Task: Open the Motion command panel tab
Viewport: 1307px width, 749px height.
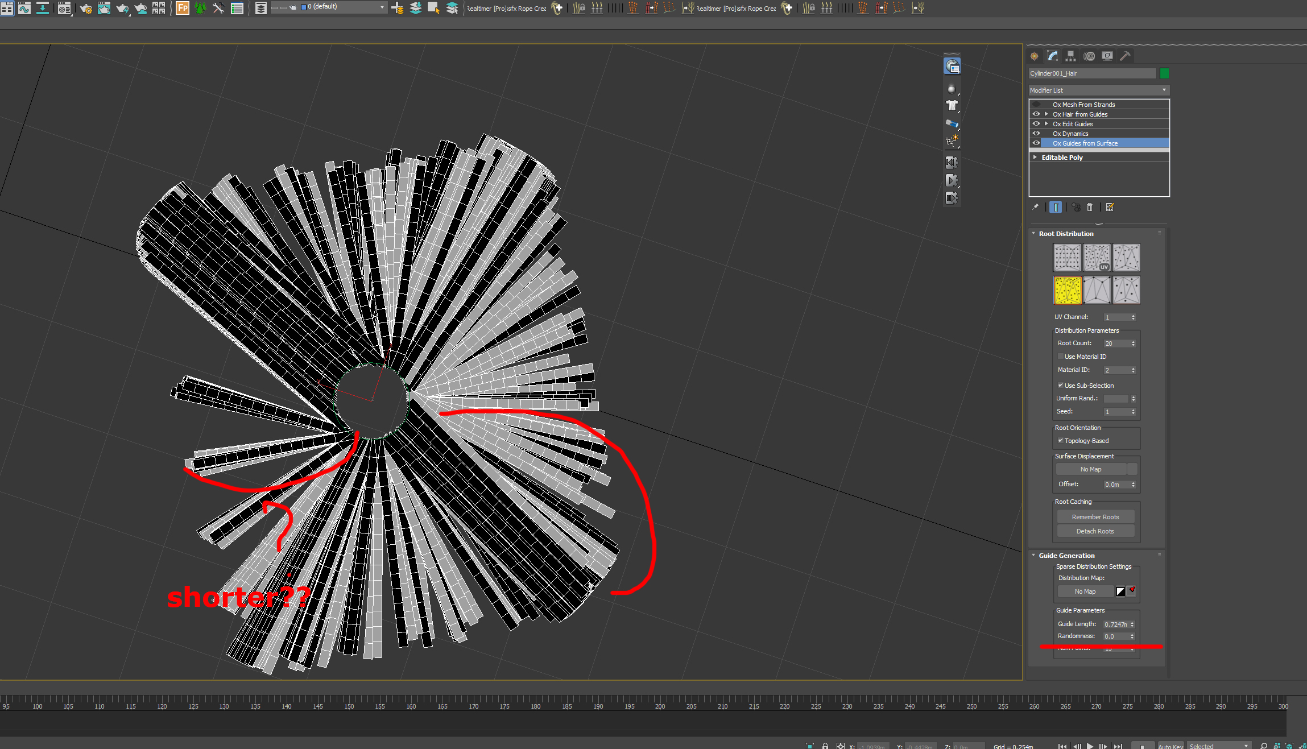Action: point(1089,56)
